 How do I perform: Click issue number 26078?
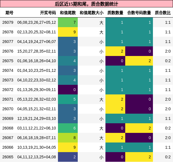click(8, 32)
